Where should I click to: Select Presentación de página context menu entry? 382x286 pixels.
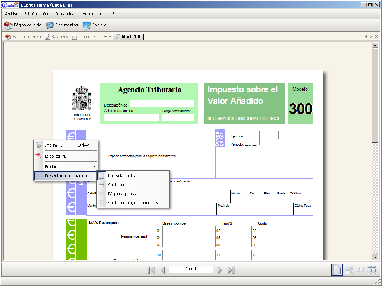point(66,176)
